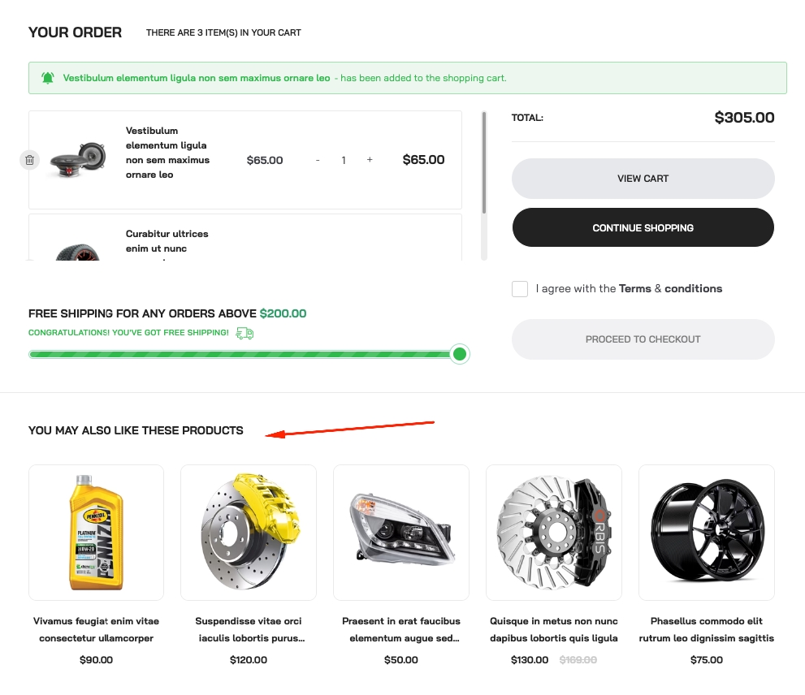Click the minus quantity button for speaker

(x=318, y=160)
